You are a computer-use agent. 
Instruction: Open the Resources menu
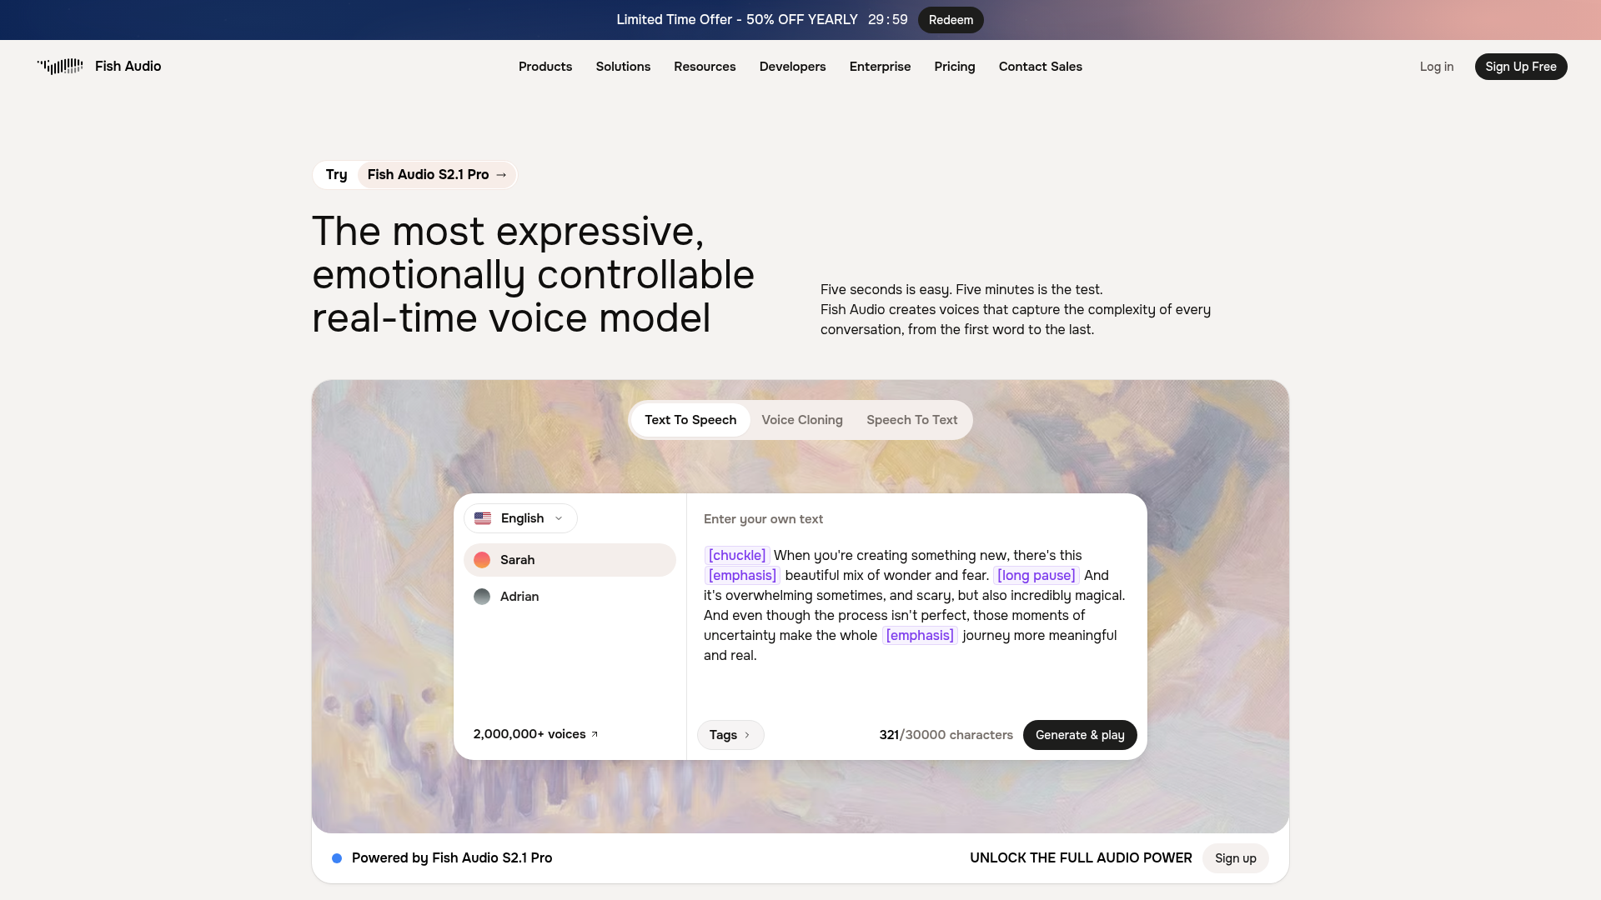pos(705,67)
